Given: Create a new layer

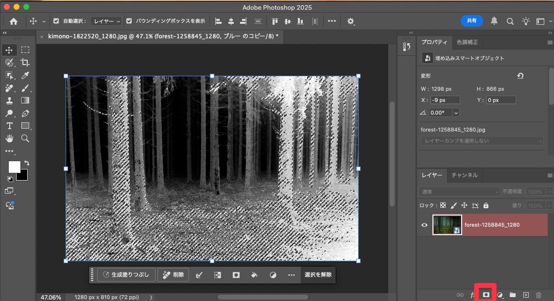Looking at the screenshot, I should pyautogui.click(x=526, y=295).
